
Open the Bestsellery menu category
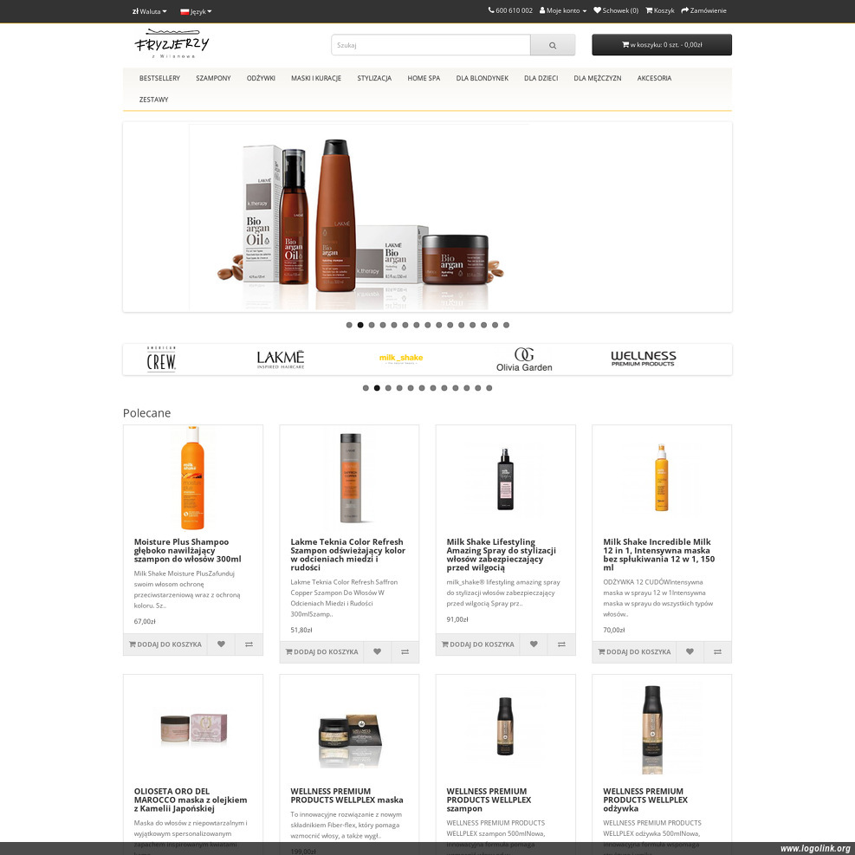(159, 78)
